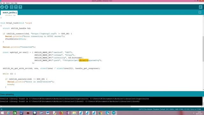Screen dimensions: 204x115
Task: Click the ESP32 Dev Module board status text
Action: (x=170, y=109)
